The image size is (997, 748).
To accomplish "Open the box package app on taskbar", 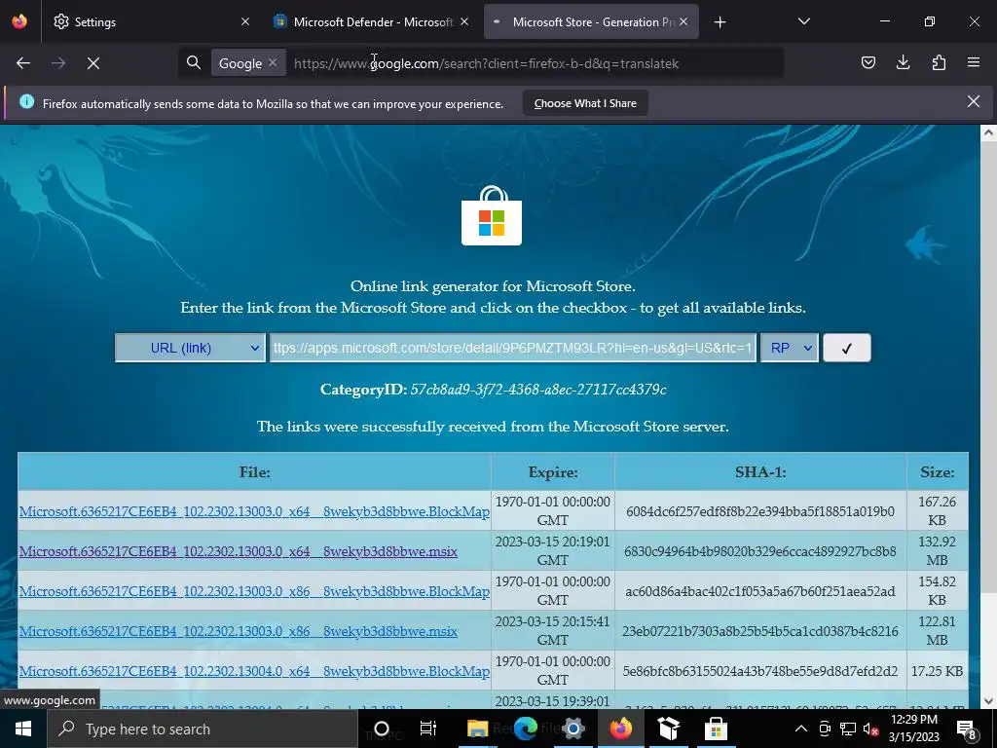I will 668,729.
